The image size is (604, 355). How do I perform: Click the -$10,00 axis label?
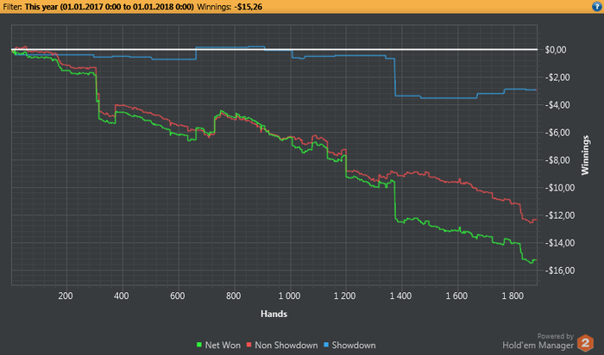559,188
